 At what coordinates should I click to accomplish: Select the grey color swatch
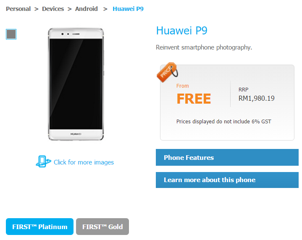[x=11, y=34]
